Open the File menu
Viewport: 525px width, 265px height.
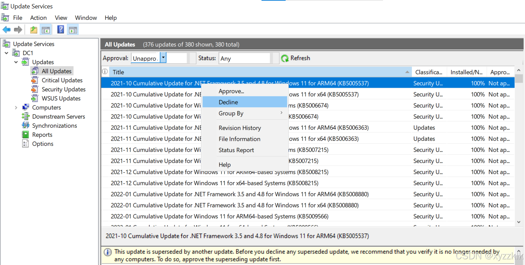(17, 18)
